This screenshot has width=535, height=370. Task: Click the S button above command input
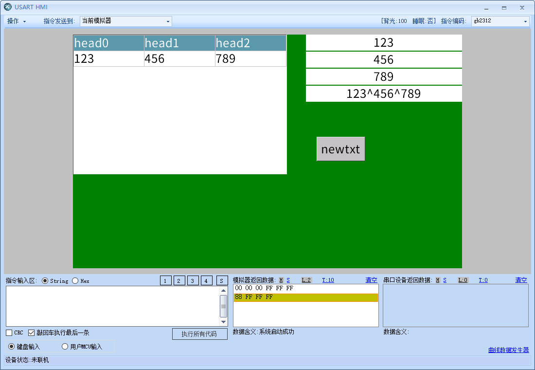[222, 280]
